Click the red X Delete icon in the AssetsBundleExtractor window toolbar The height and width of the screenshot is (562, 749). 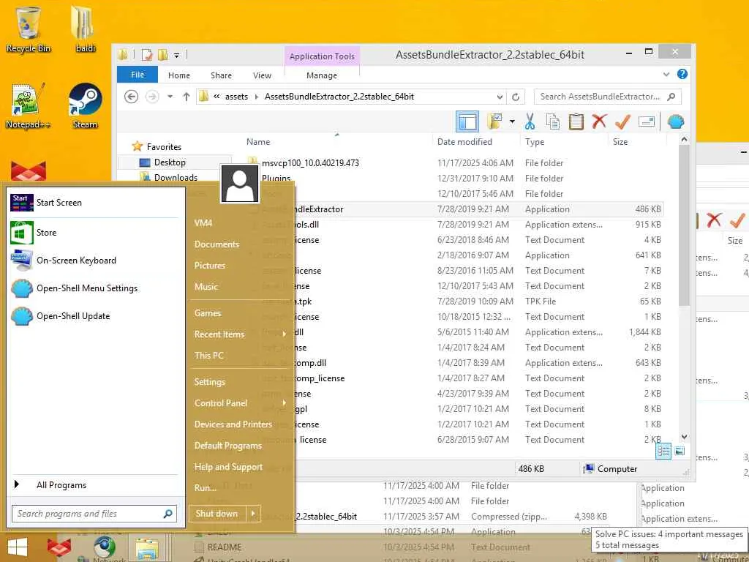click(x=599, y=122)
